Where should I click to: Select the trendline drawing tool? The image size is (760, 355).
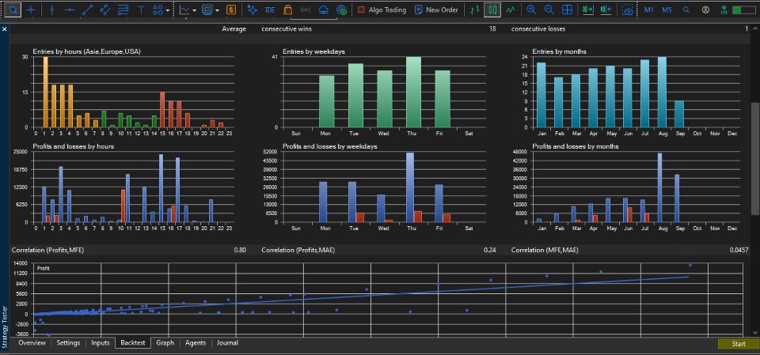[x=88, y=9]
